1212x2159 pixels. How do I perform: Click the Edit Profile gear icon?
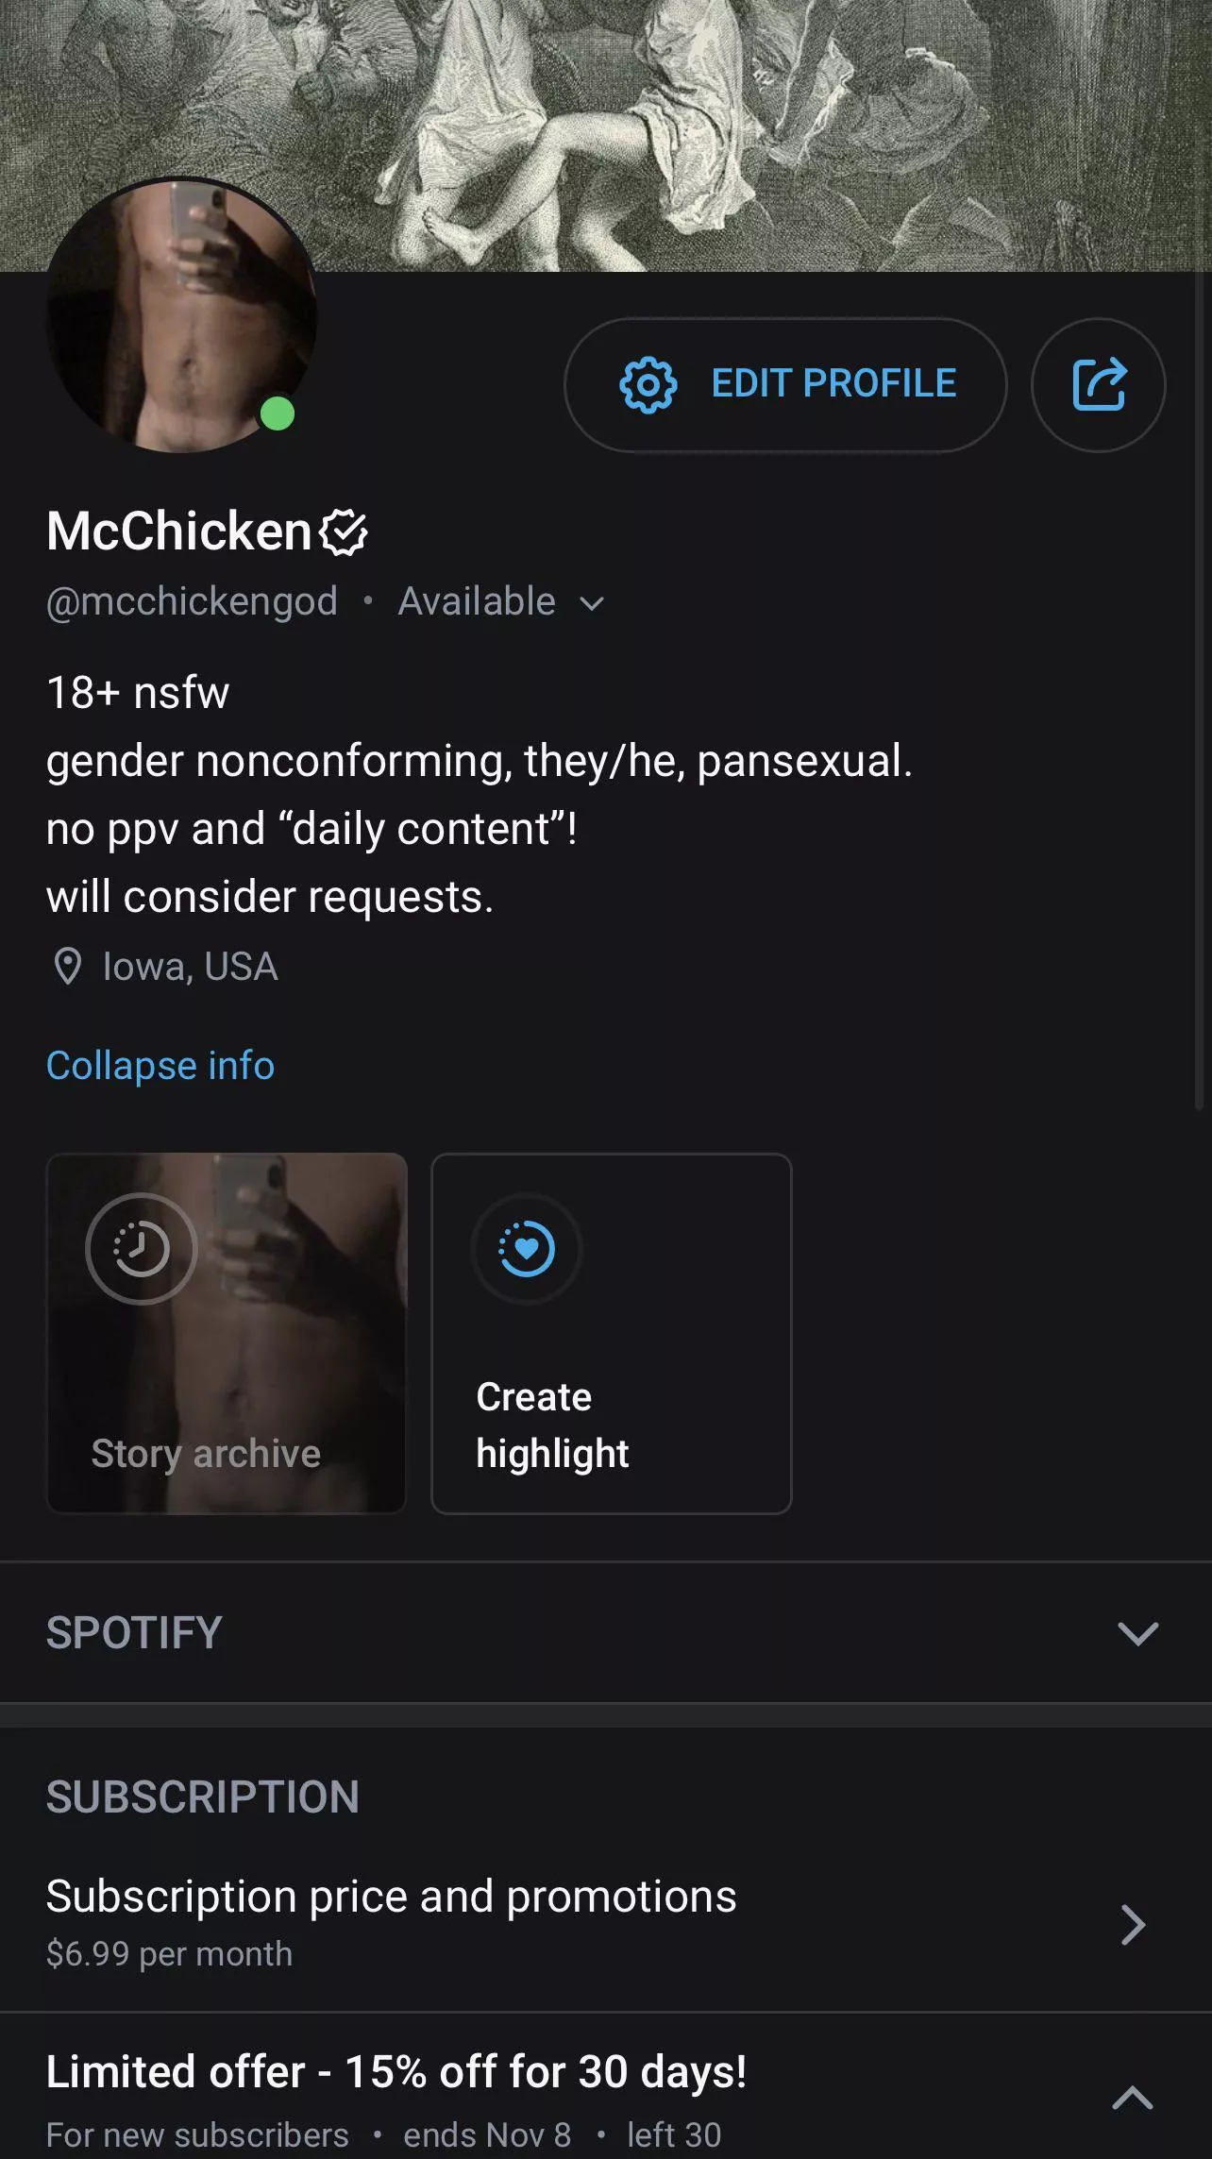648,384
